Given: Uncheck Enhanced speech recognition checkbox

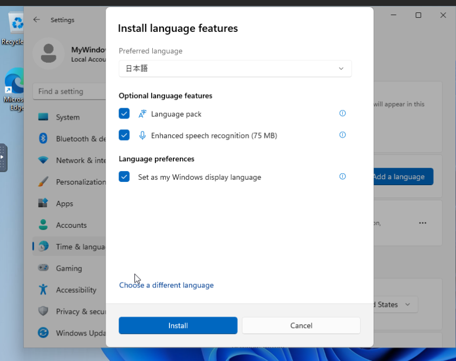Looking at the screenshot, I should [x=125, y=135].
